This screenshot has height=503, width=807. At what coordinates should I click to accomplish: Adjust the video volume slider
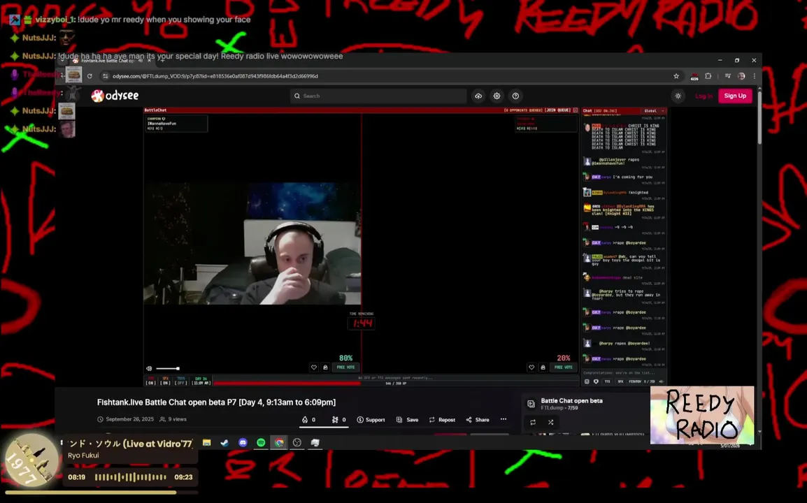coord(168,368)
